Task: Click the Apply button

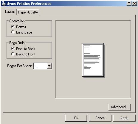Action: click(x=124, y=118)
